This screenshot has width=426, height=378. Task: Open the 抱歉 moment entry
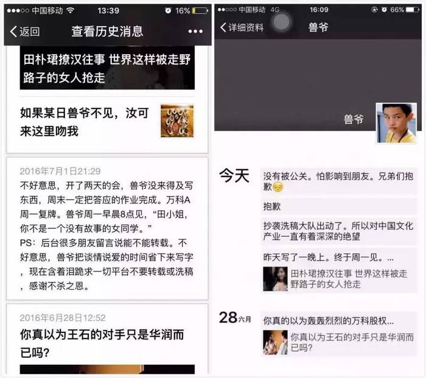(x=338, y=206)
